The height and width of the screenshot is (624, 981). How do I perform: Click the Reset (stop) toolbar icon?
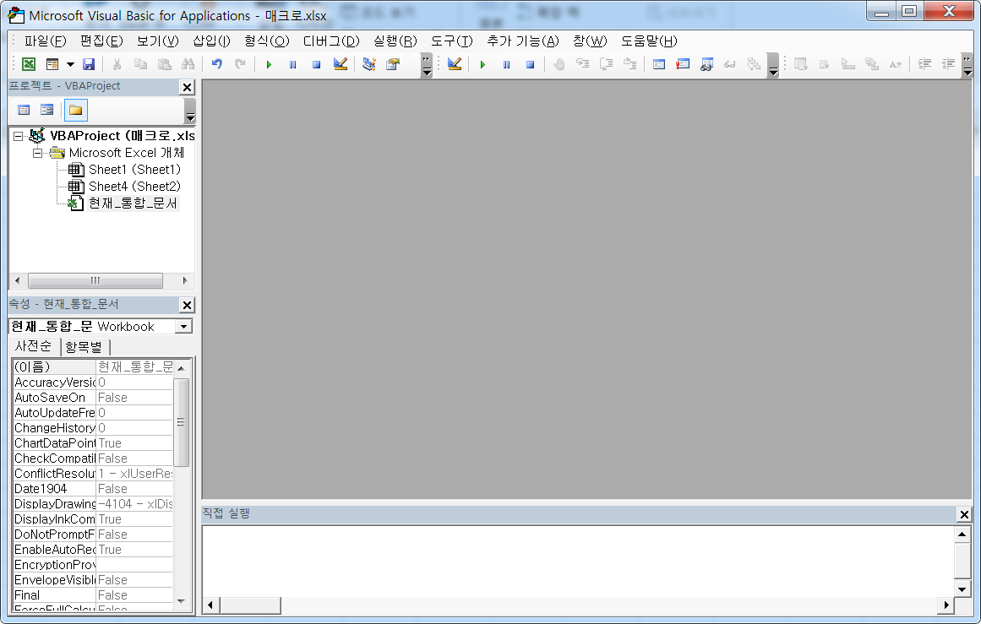[x=315, y=63]
